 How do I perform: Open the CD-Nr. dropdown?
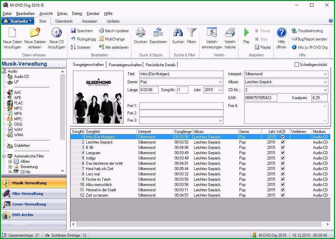(325, 90)
